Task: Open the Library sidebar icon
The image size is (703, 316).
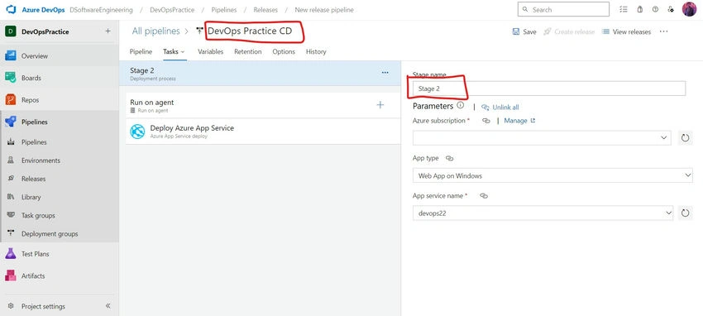Action: pos(12,197)
